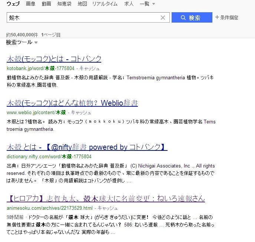
Task: Click the magnifier icon in the search button
Action: (x=183, y=17)
